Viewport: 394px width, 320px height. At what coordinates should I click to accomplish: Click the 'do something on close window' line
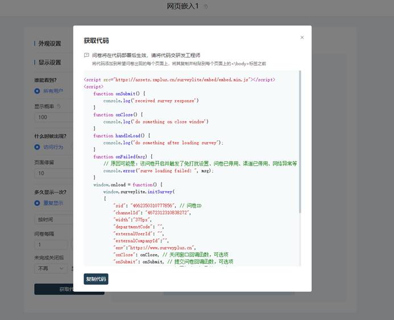pyautogui.click(x=156, y=122)
